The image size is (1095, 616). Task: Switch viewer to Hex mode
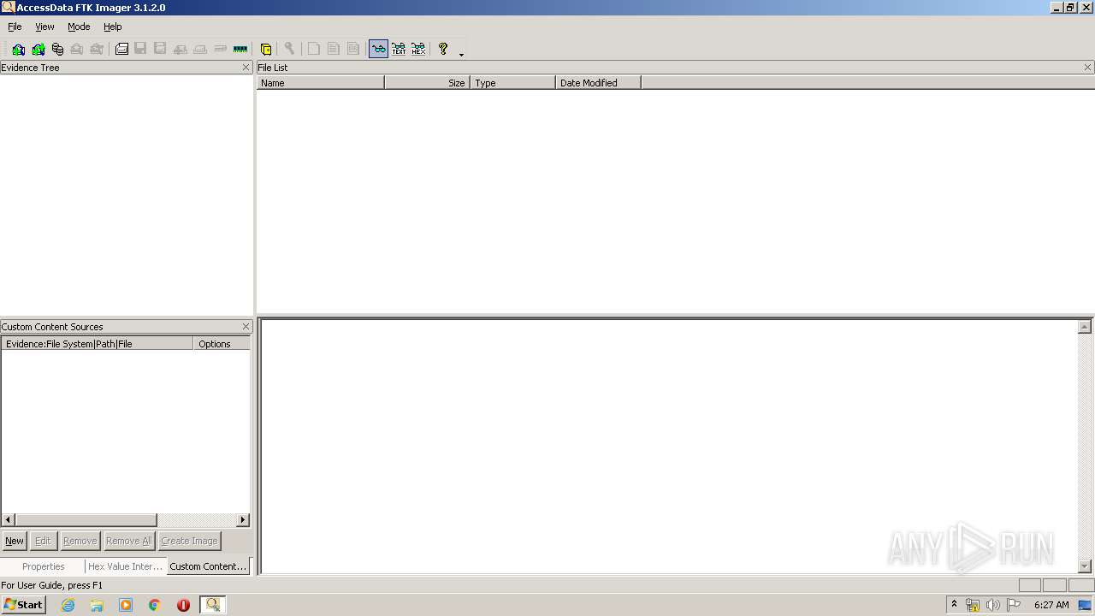click(x=418, y=49)
